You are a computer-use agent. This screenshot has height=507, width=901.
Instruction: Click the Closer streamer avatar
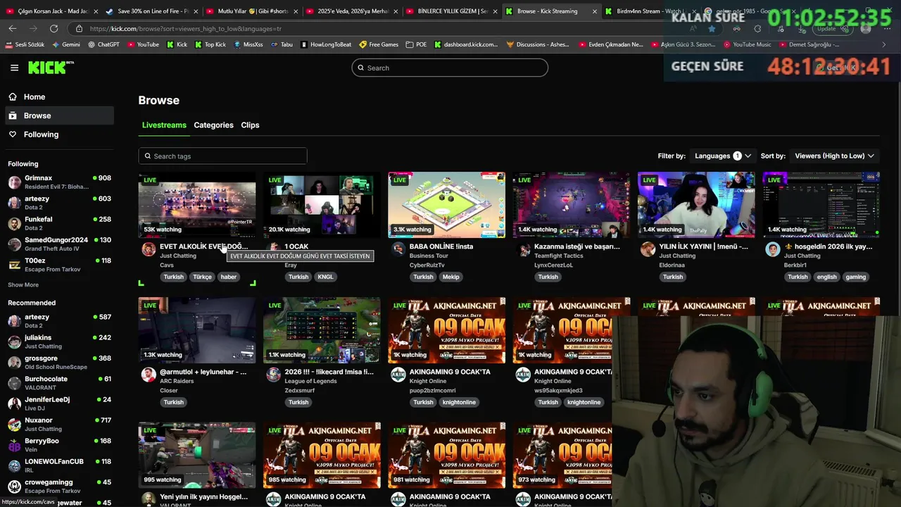(x=149, y=375)
